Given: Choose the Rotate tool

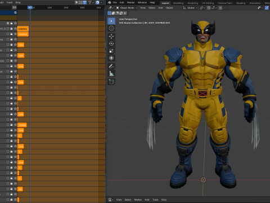Looking at the screenshot, I should (x=111, y=43).
